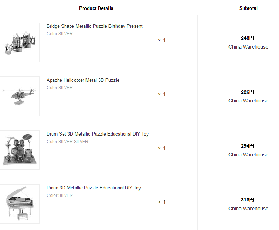Click the drum set quantity × 1

point(162,148)
